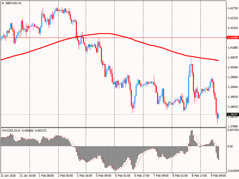Click the last blue candle at 1.38297
The image size is (239, 179).
pos(219,116)
